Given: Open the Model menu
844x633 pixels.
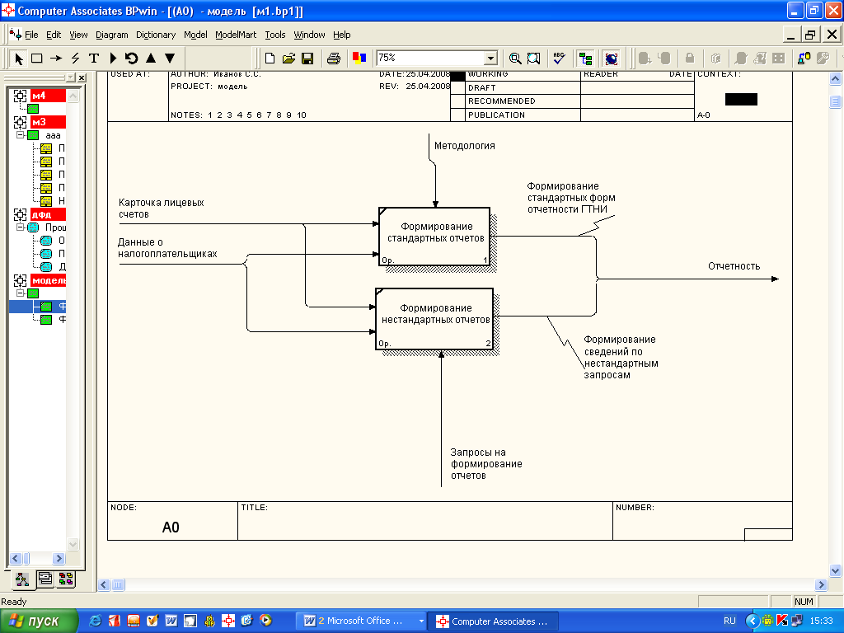Looking at the screenshot, I should [x=195, y=35].
